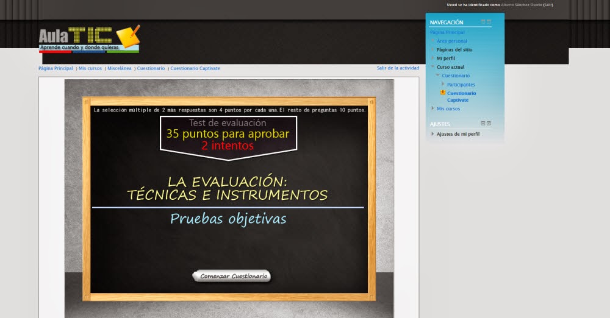Image resolution: width=610 pixels, height=318 pixels.
Task: Expand the Páginas del sitio node
Action: click(x=432, y=50)
